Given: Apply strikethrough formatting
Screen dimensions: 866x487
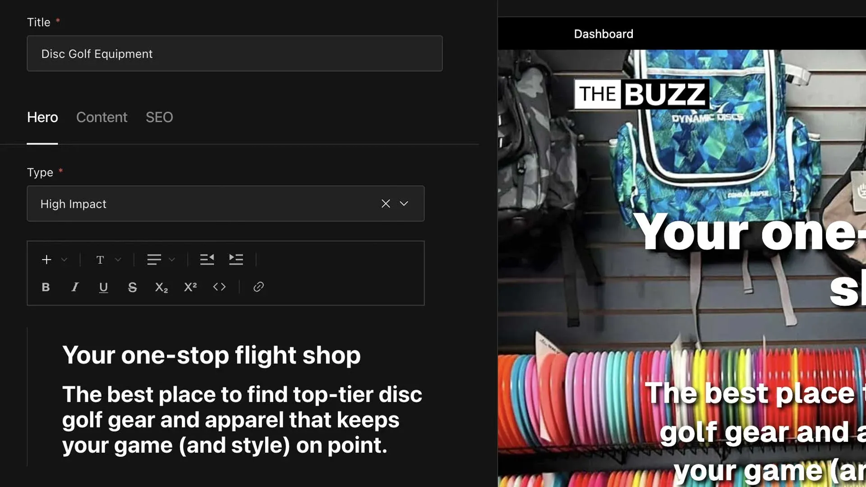Looking at the screenshot, I should [132, 287].
